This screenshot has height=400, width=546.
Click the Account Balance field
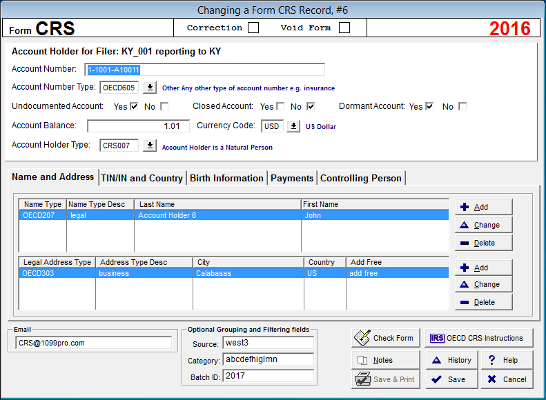point(138,126)
